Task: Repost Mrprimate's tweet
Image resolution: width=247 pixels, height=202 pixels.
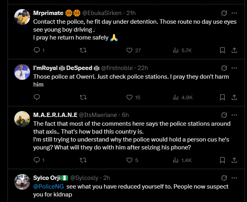Action: point(83,50)
